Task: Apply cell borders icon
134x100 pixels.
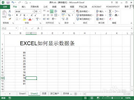Action: click(17, 19)
